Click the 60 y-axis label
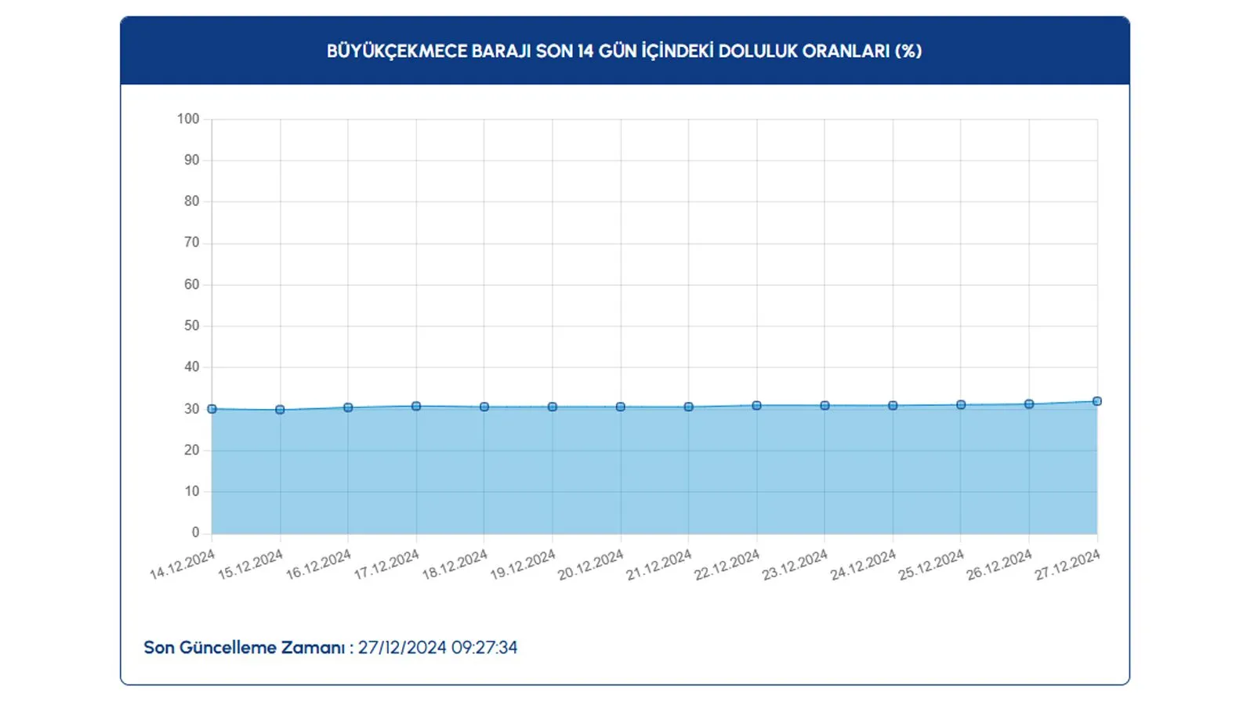This screenshot has height=705, width=1254. [192, 284]
